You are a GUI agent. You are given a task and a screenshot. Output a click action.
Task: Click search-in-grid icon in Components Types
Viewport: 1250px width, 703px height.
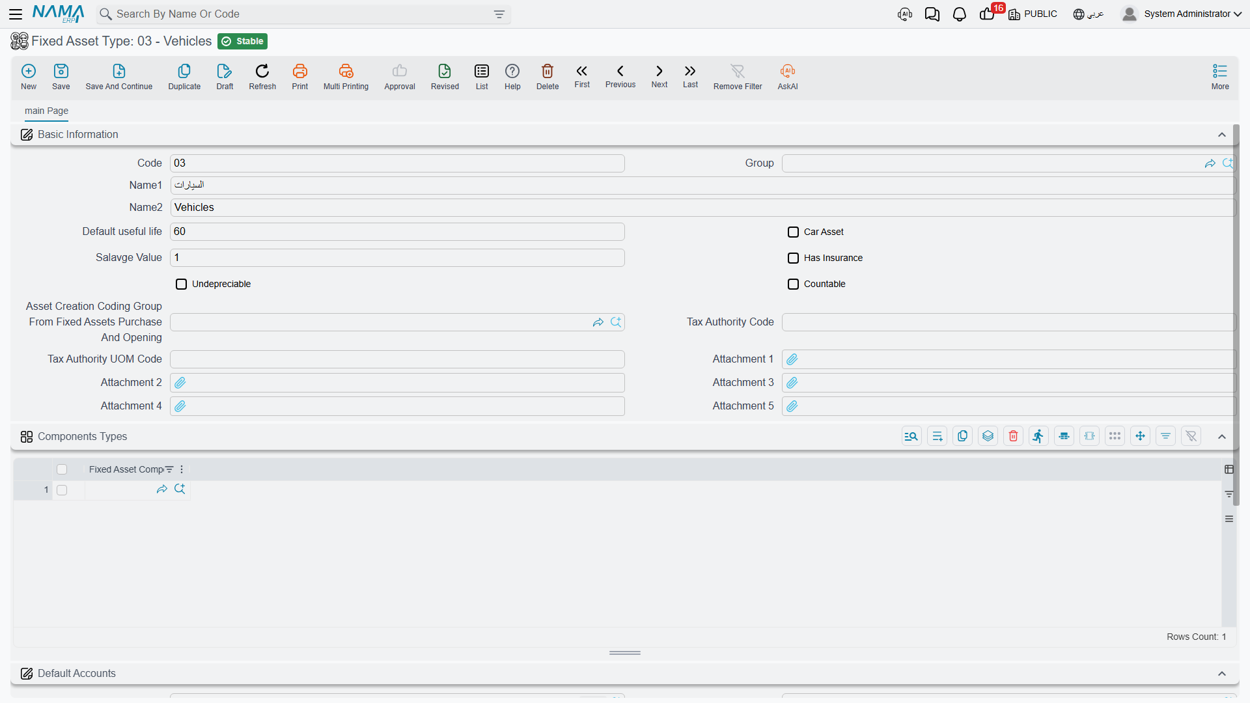coord(911,436)
